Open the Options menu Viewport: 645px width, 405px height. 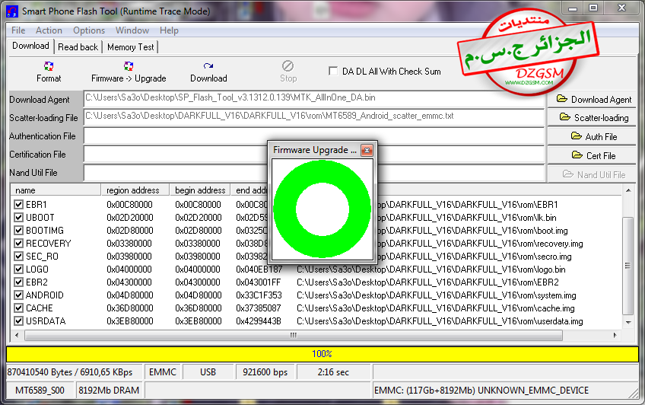pos(89,30)
